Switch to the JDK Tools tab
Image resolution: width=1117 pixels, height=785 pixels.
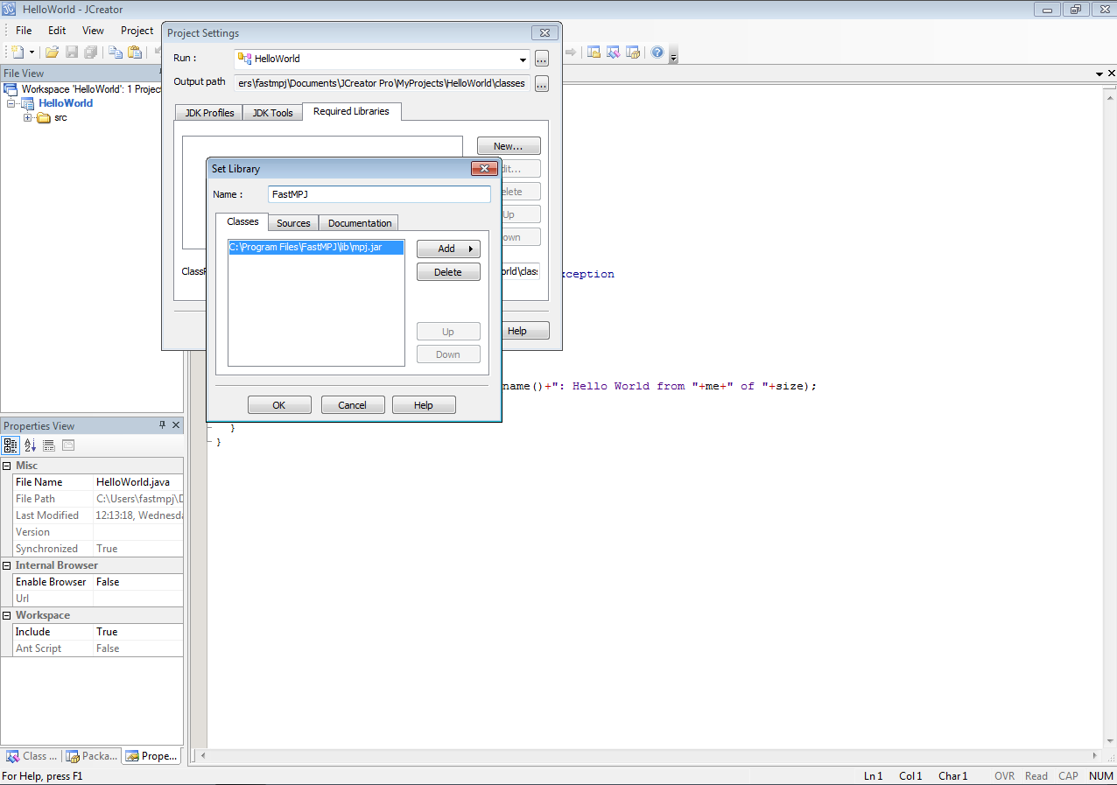(x=273, y=113)
